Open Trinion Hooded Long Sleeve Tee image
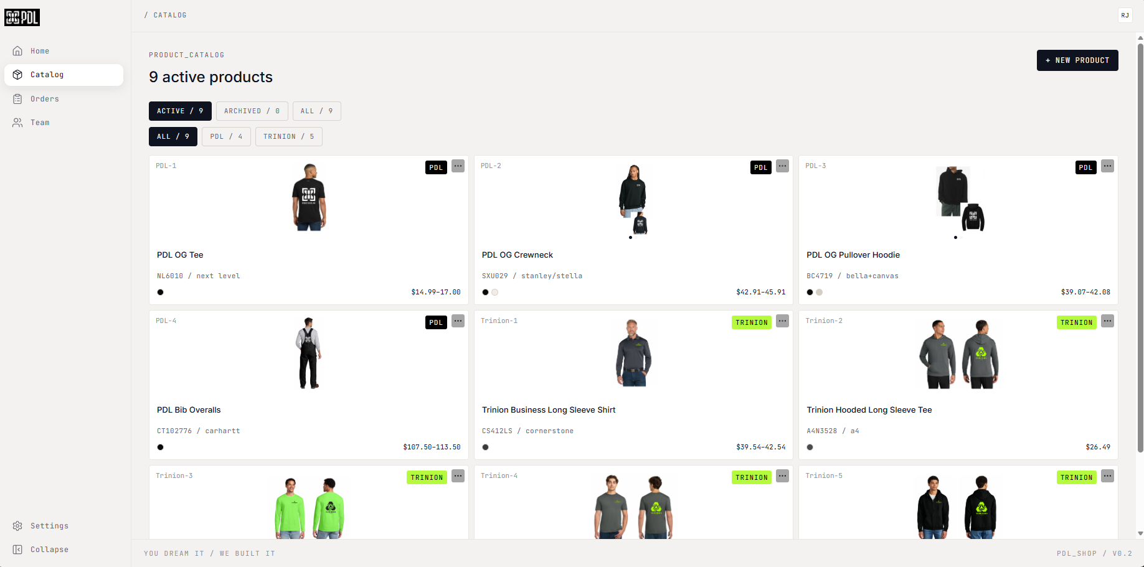This screenshot has width=1144, height=567. click(x=959, y=354)
